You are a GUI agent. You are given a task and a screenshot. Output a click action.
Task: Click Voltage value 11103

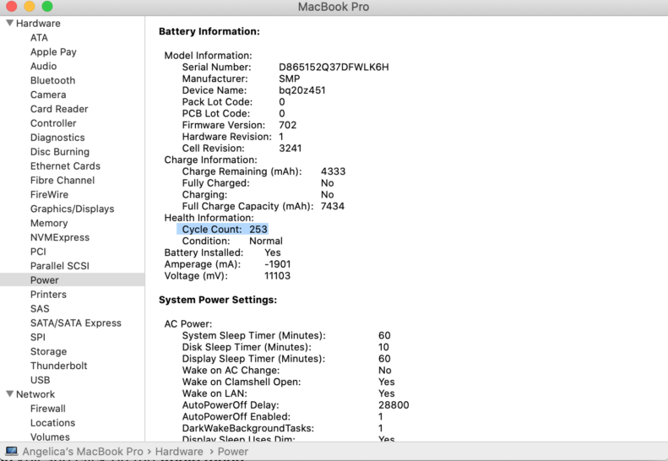(x=277, y=275)
